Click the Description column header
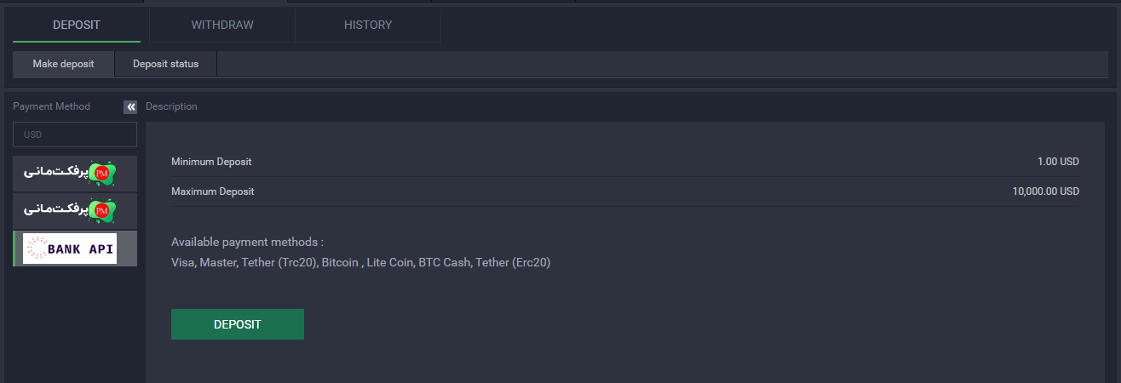 (x=171, y=106)
